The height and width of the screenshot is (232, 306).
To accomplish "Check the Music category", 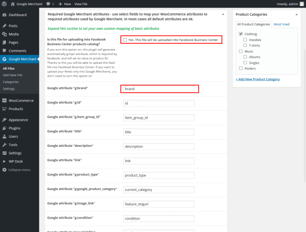I will pos(241,51).
